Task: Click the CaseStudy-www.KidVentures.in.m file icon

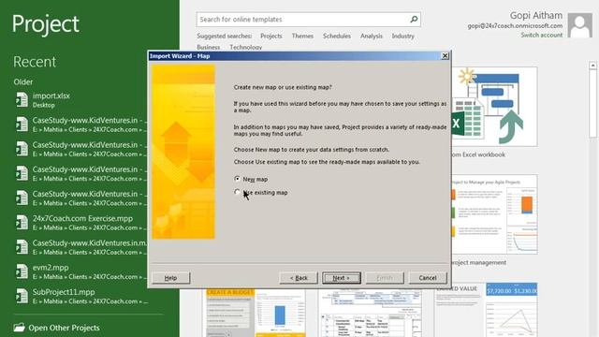Action: tap(22, 247)
